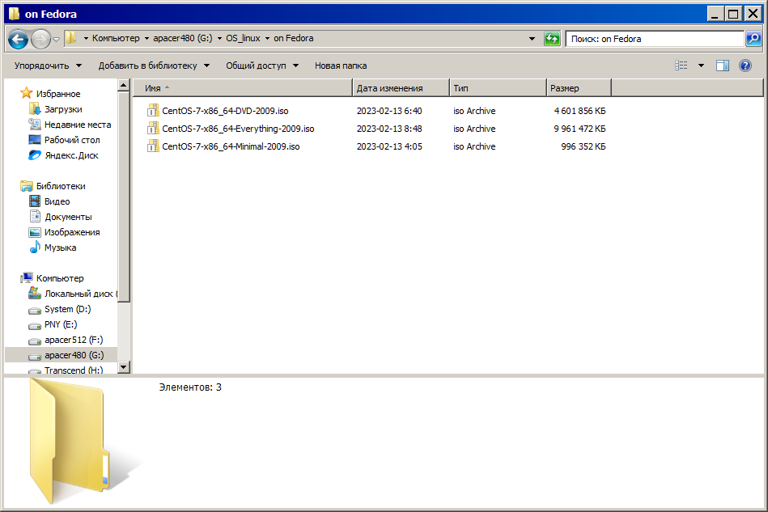
Task: Open Добавить в библиотеку menu
Action: tap(154, 66)
